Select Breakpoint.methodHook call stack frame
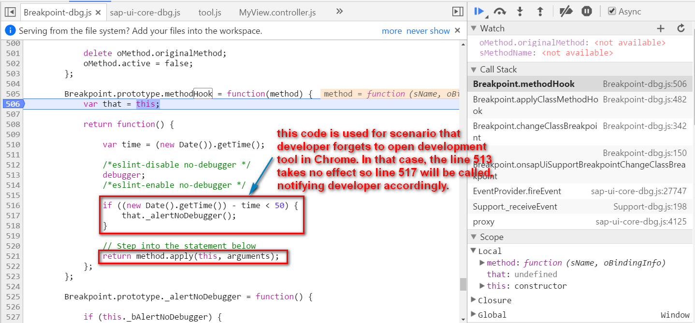695x323 pixels. point(580,84)
